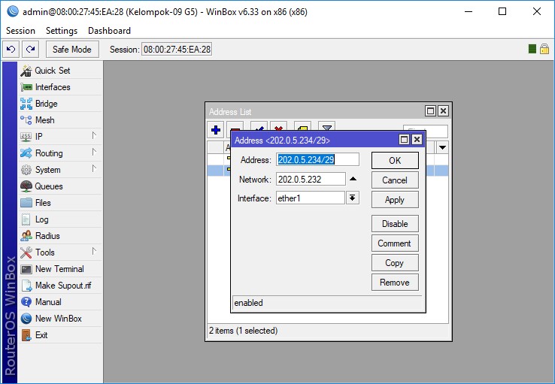Click Comment in Address dialog
This screenshot has height=384, width=555.
click(395, 243)
